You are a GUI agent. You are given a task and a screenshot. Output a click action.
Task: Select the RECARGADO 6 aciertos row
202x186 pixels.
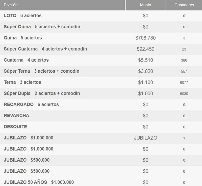(31, 104)
